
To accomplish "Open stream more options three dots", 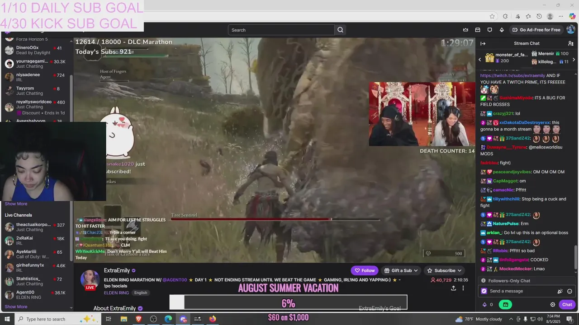I will 463,288.
